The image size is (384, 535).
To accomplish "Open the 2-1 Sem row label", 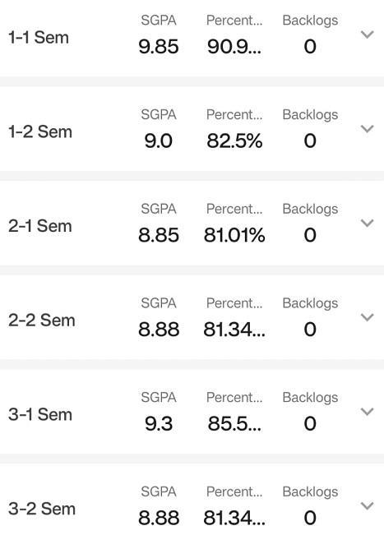I will click(x=40, y=226).
